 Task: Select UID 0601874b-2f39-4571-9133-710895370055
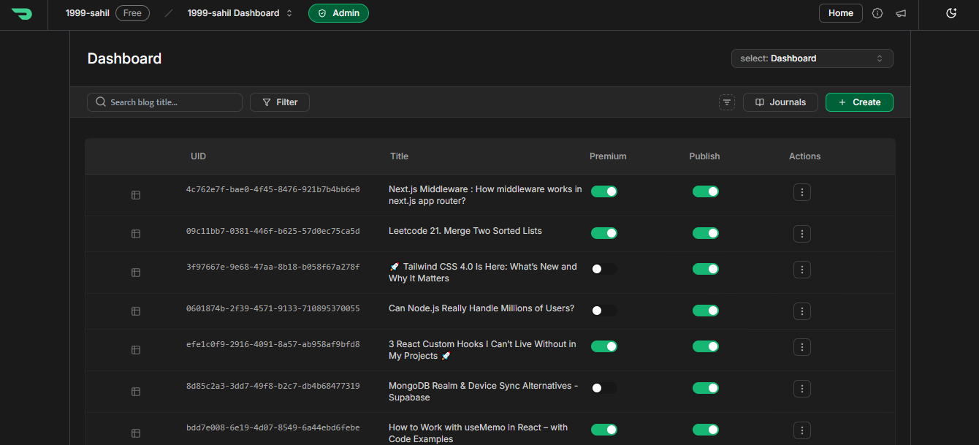pos(273,308)
